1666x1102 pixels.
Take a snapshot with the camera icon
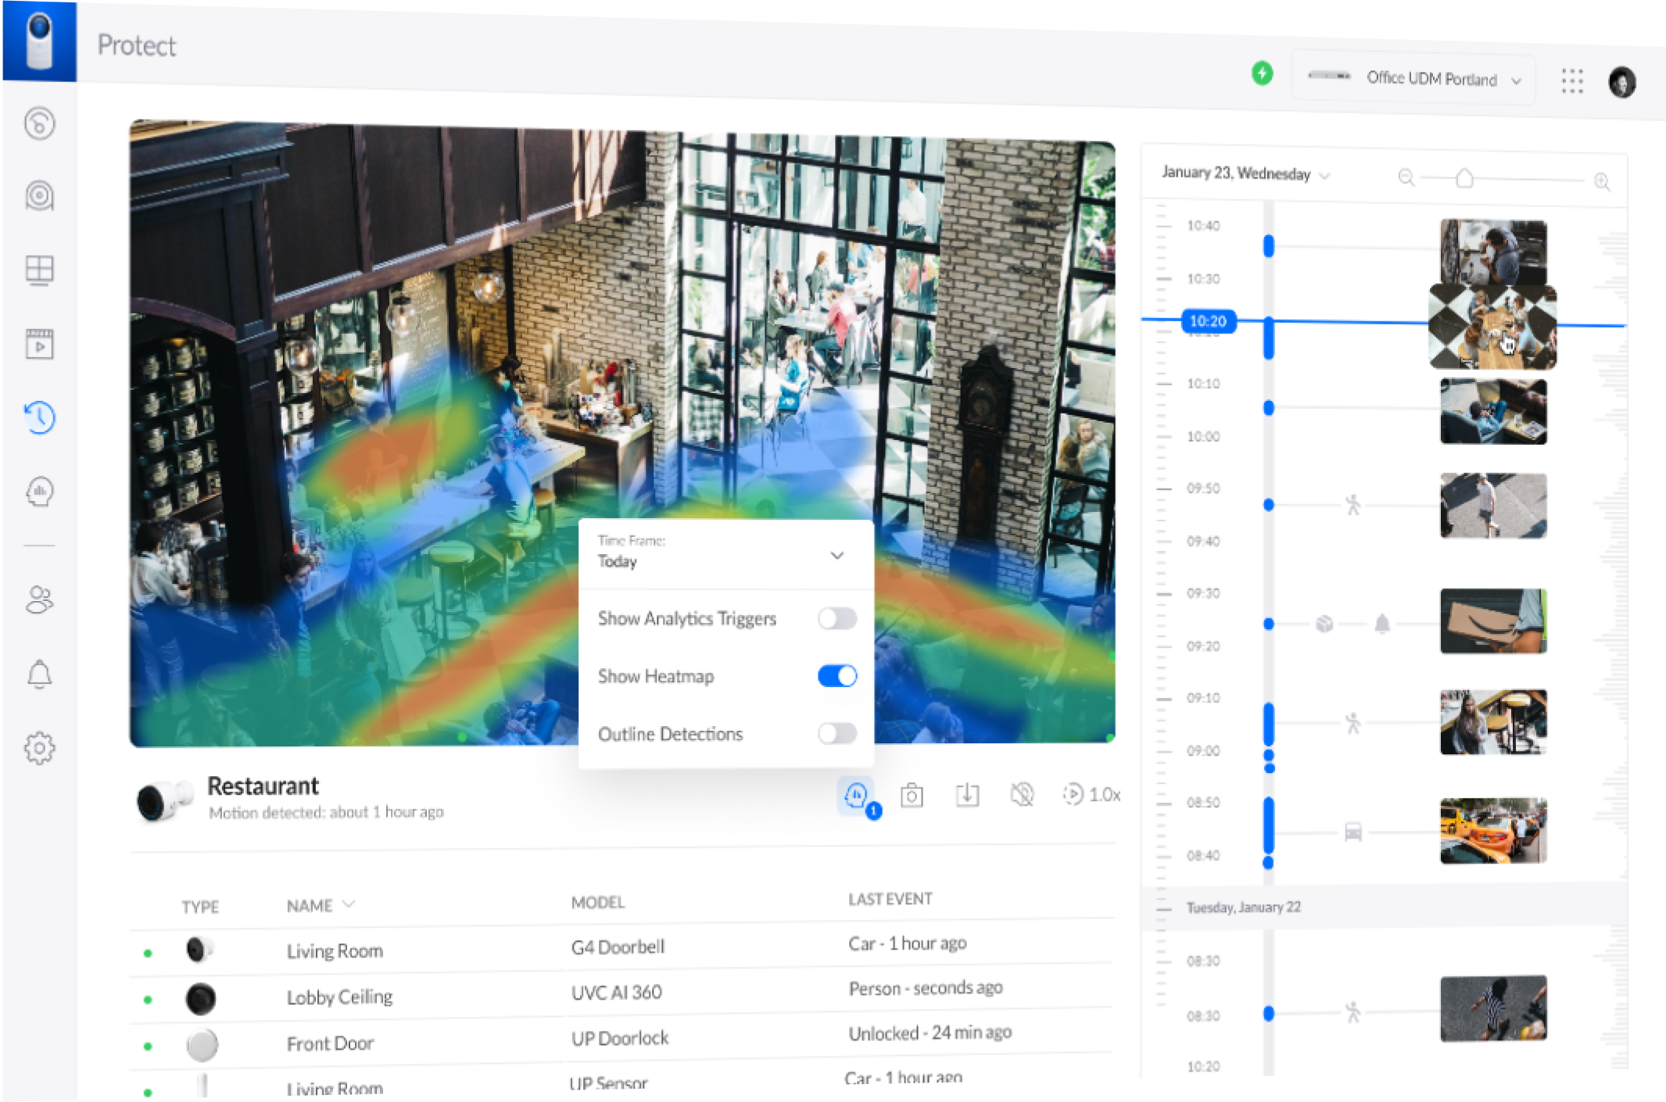[x=912, y=796]
